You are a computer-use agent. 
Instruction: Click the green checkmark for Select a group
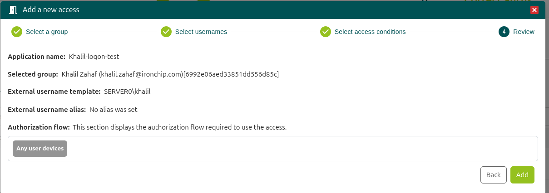click(x=17, y=32)
